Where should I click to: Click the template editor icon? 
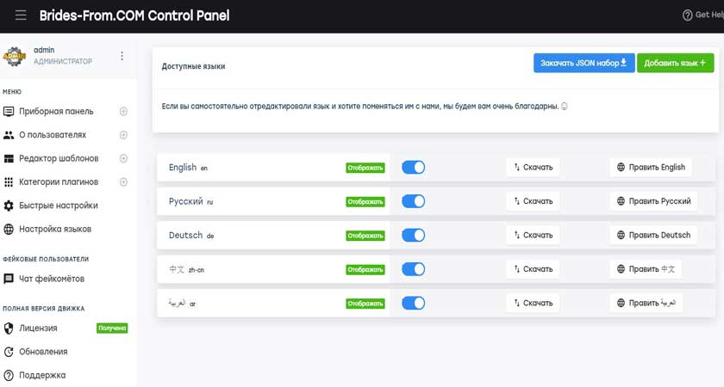coord(9,158)
